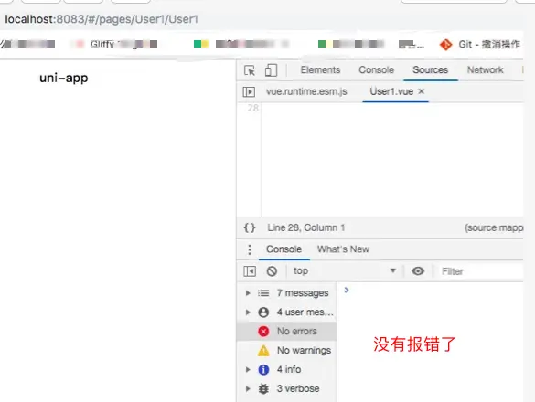Expand the 3 verbose group

(x=248, y=388)
